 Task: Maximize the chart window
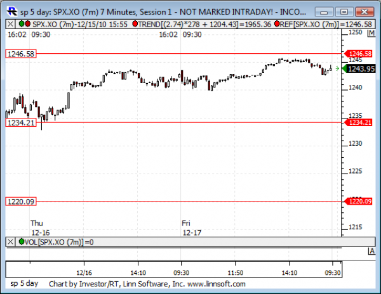pos(344,12)
